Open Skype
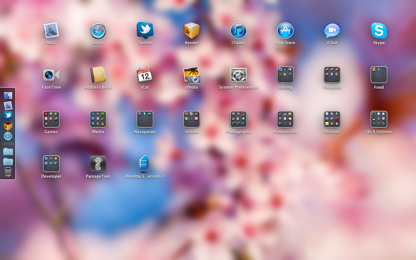Image resolution: width=416 pixels, height=260 pixels. click(x=379, y=31)
